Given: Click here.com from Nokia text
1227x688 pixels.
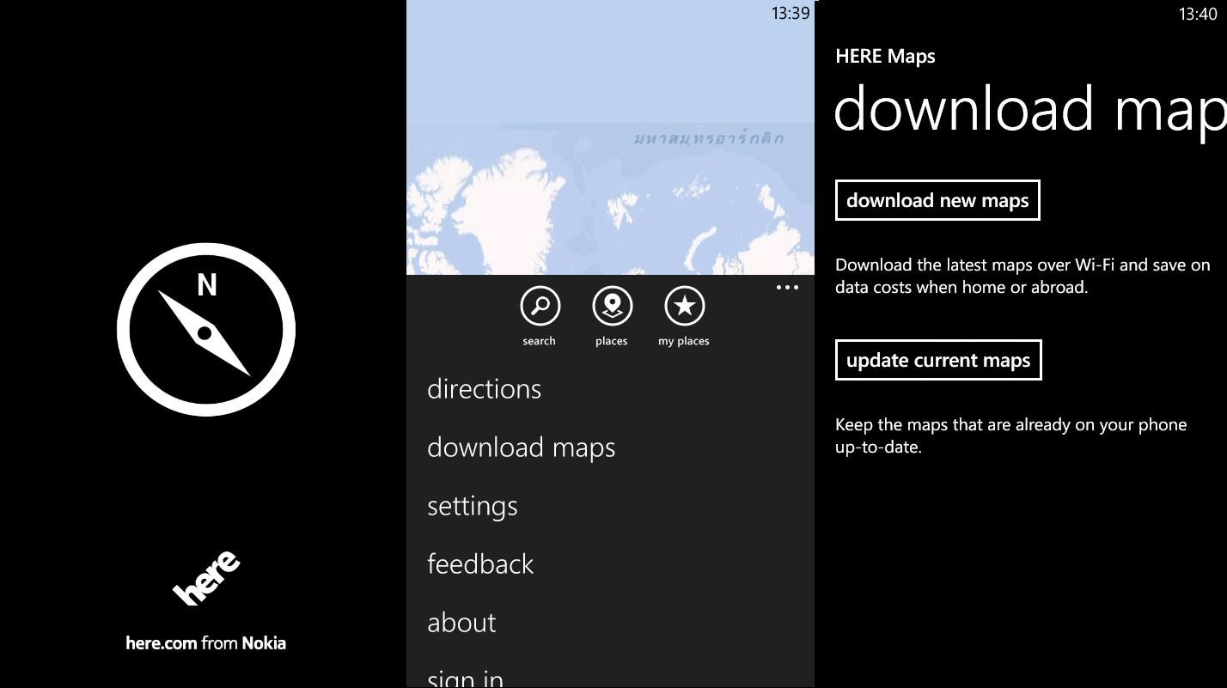Looking at the screenshot, I should pos(205,643).
